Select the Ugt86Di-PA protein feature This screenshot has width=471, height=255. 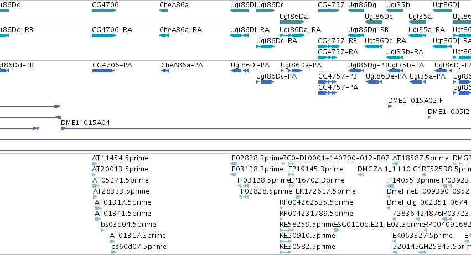pos(240,71)
